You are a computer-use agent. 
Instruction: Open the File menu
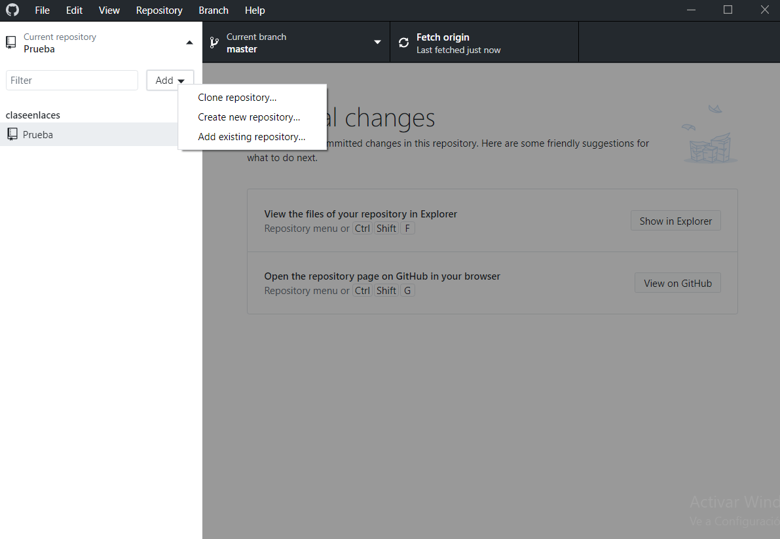(42, 10)
